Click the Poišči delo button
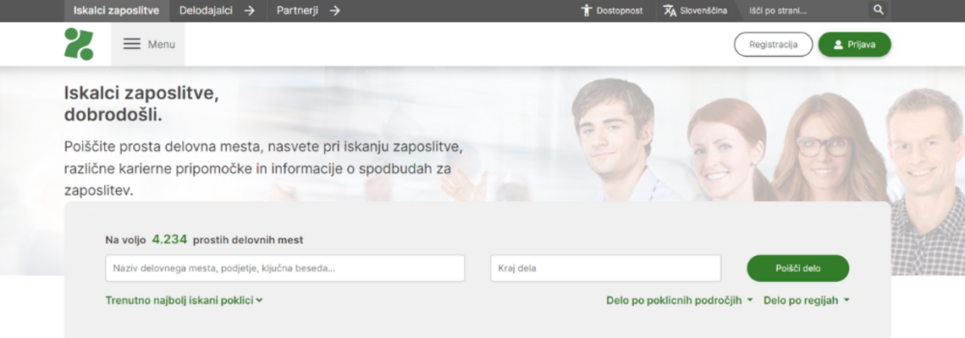The height and width of the screenshot is (338, 965). tap(797, 269)
